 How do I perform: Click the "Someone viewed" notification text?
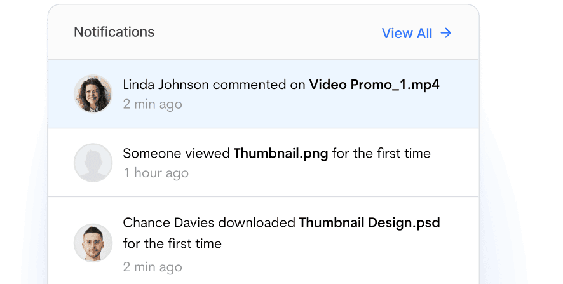(x=177, y=153)
